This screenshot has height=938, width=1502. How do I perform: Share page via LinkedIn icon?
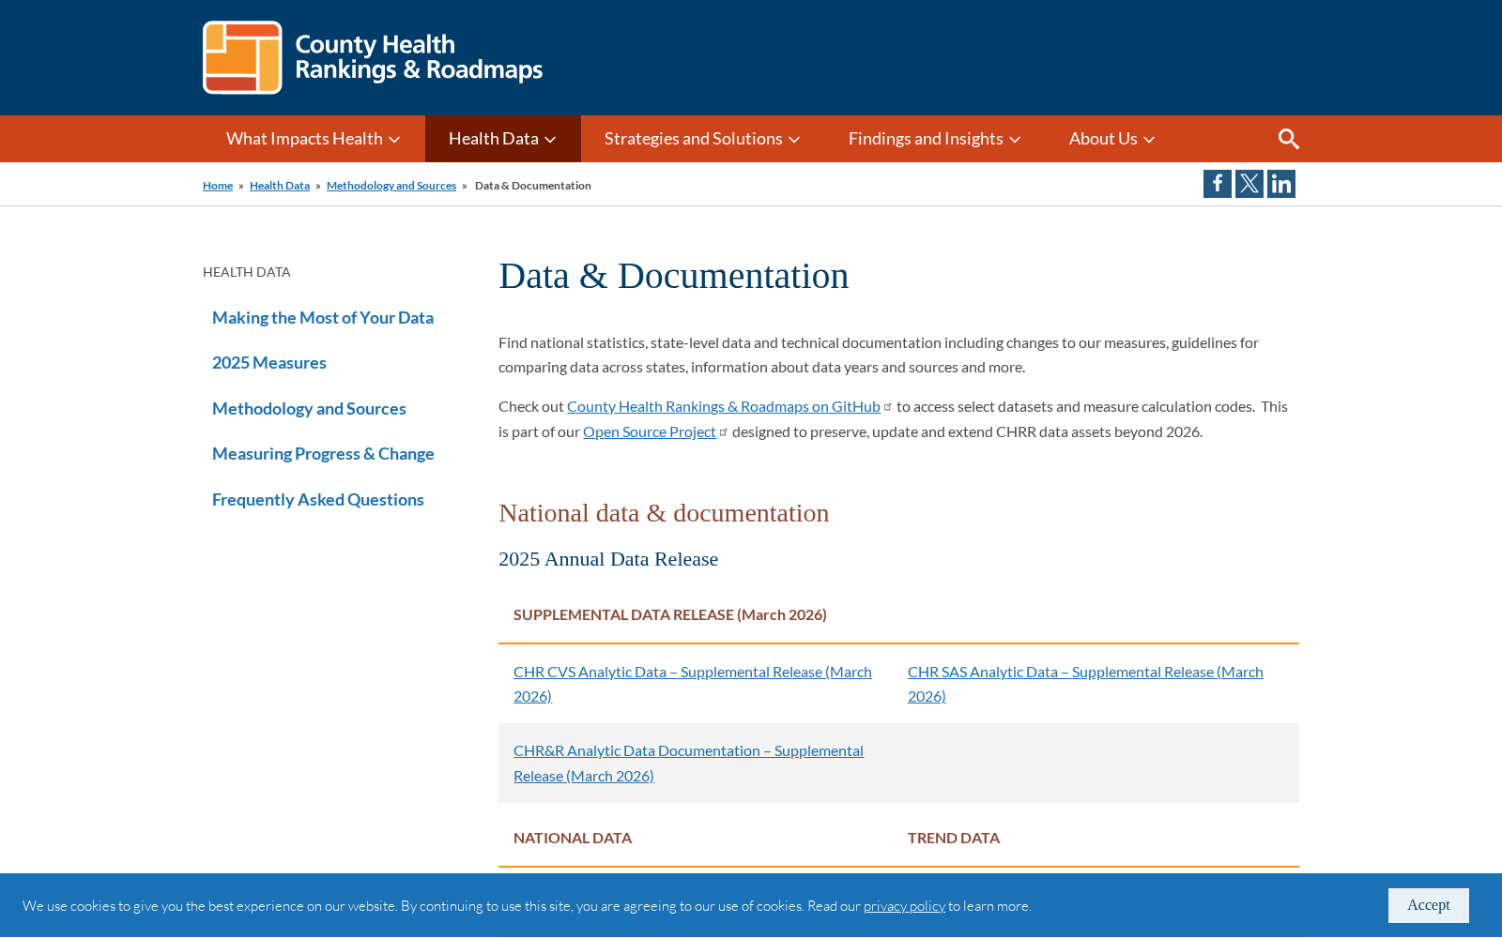[x=1281, y=184]
